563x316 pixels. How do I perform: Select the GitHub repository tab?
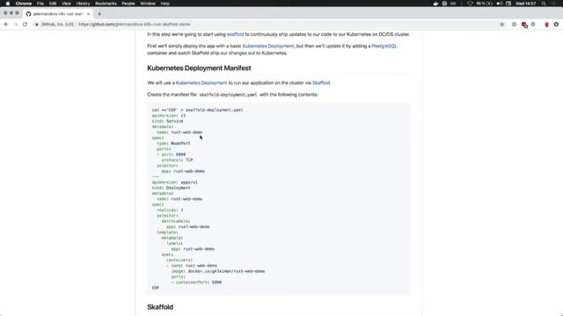click(57, 14)
